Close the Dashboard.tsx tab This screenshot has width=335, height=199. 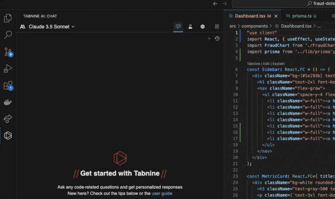pos(276,16)
